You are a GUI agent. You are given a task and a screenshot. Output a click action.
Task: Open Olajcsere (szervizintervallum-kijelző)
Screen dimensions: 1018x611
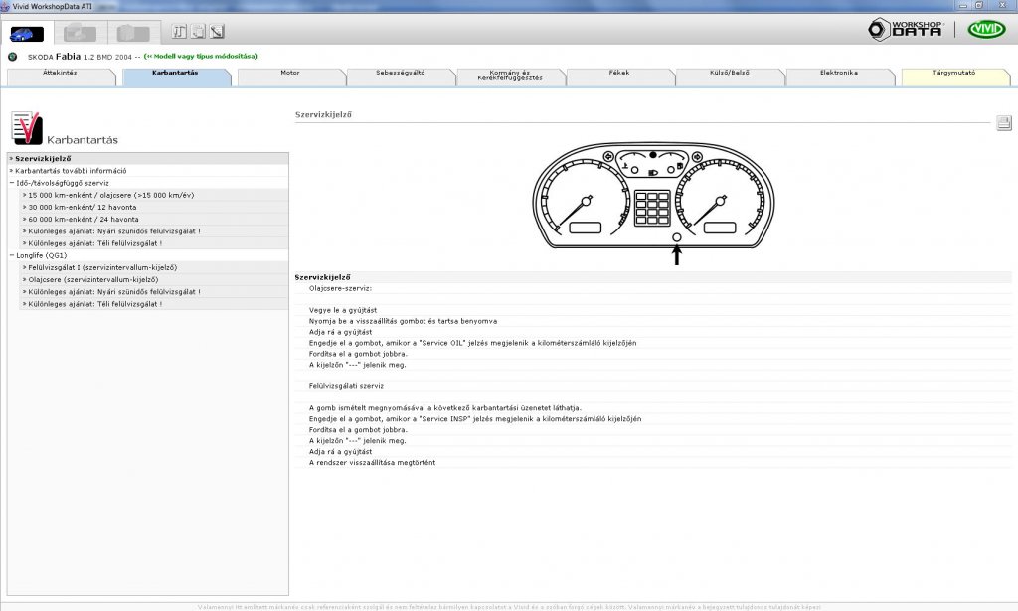(x=154, y=279)
